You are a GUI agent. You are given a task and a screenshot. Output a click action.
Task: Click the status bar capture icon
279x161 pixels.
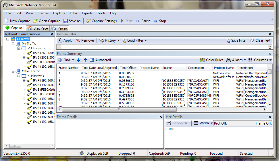click(82, 153)
